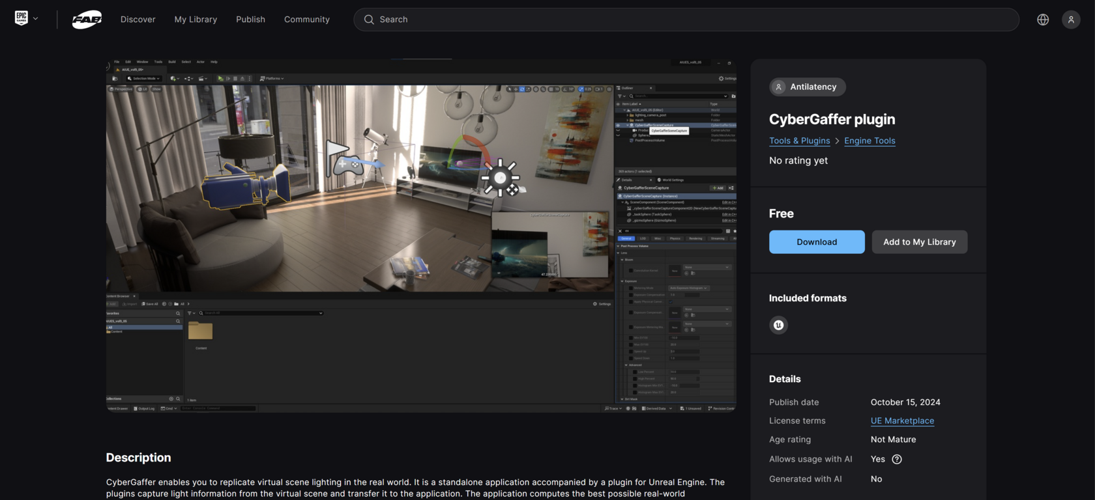
Task: Click the 'Description' heading
Action: (x=138, y=458)
